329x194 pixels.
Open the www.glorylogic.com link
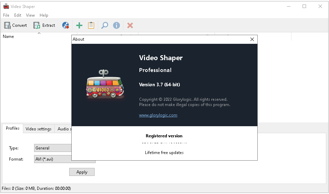pos(158,115)
